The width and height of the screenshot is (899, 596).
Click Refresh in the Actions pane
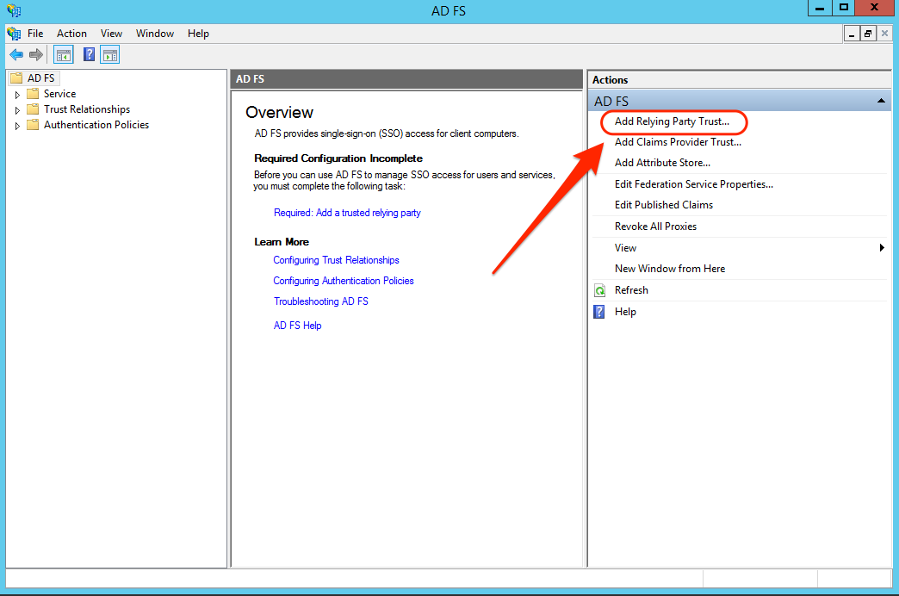coord(631,290)
